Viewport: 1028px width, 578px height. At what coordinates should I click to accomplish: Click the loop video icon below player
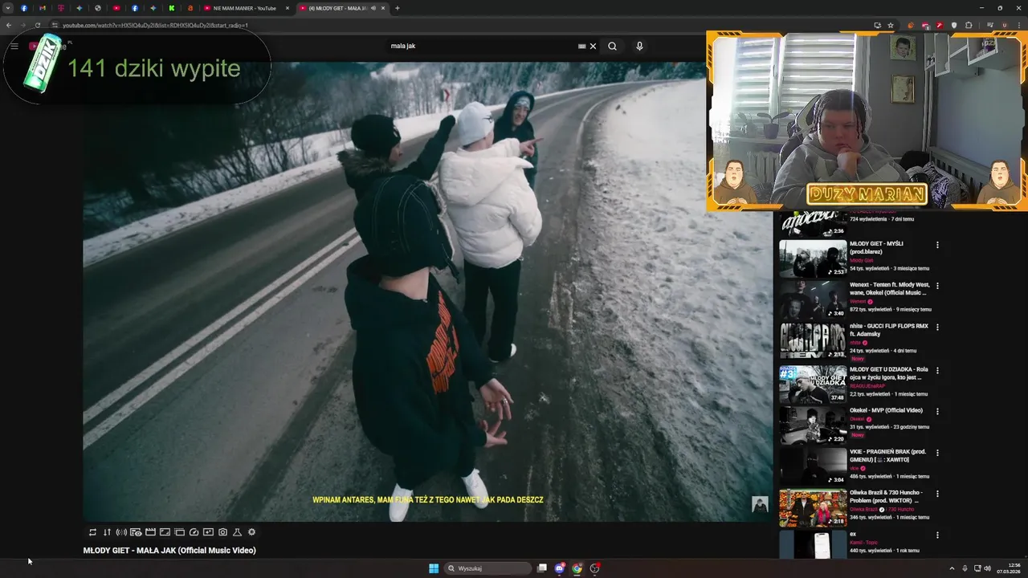click(x=92, y=532)
